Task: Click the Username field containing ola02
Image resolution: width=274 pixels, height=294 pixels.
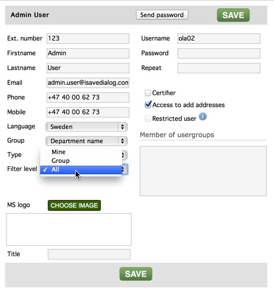Action: click(219, 38)
